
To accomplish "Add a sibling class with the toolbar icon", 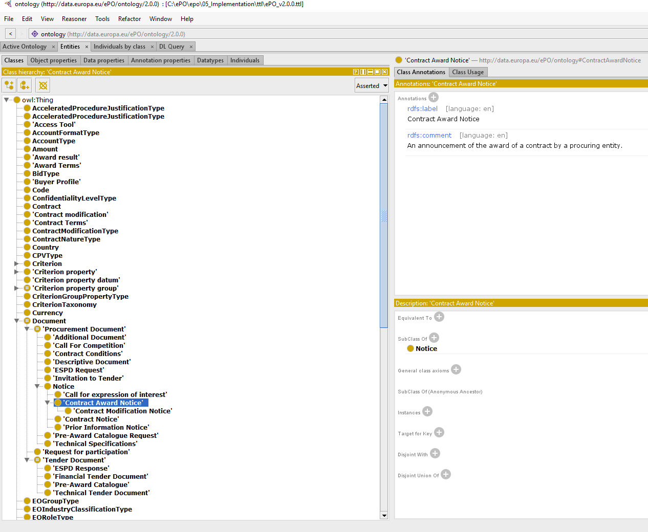I will point(25,85).
